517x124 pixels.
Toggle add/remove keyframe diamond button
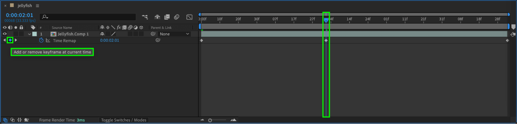pyautogui.click(x=10, y=40)
